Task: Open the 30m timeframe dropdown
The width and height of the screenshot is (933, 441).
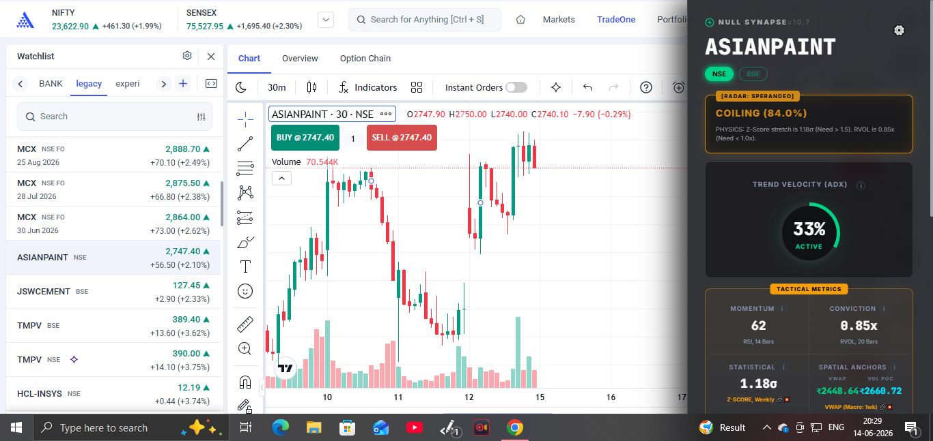Action: pyautogui.click(x=277, y=87)
